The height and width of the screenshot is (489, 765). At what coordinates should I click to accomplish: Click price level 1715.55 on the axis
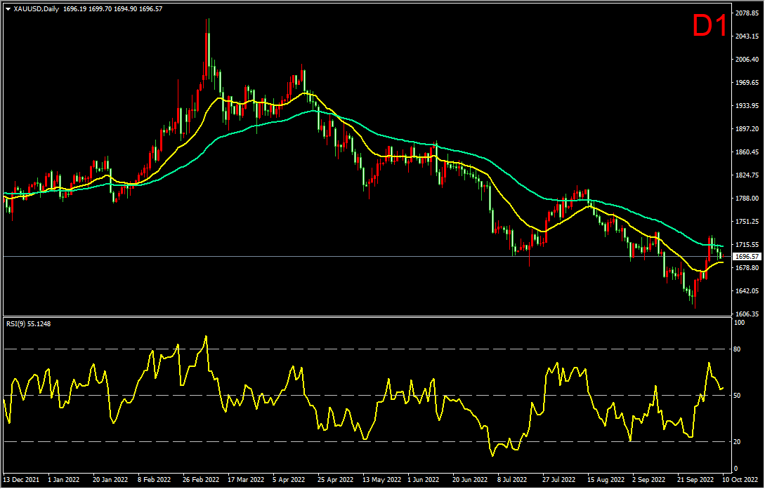pyautogui.click(x=747, y=244)
